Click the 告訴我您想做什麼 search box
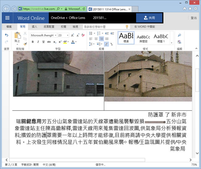 pos(104,27)
